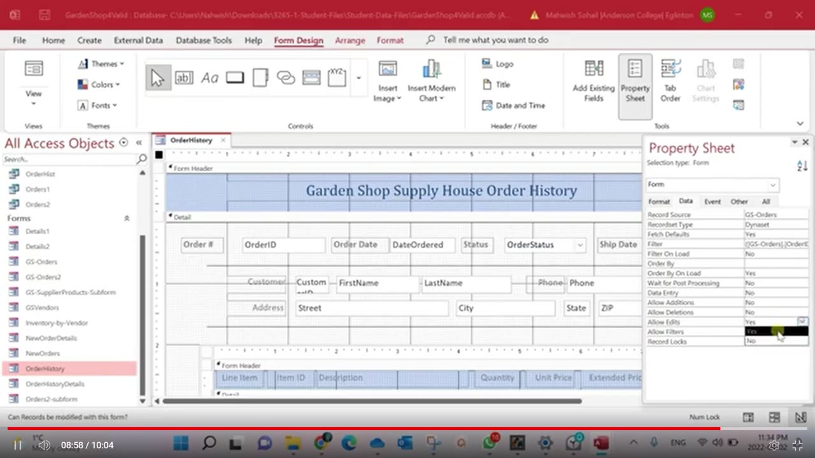Click the Access icon in taskbar
The width and height of the screenshot is (815, 458).
click(x=601, y=443)
